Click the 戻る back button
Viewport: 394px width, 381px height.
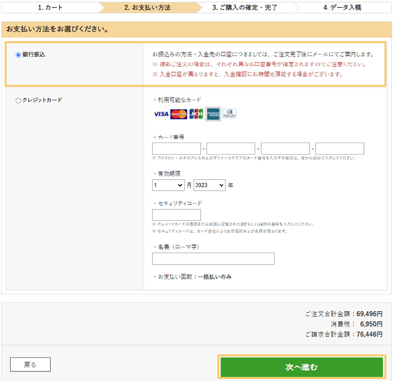(30, 364)
